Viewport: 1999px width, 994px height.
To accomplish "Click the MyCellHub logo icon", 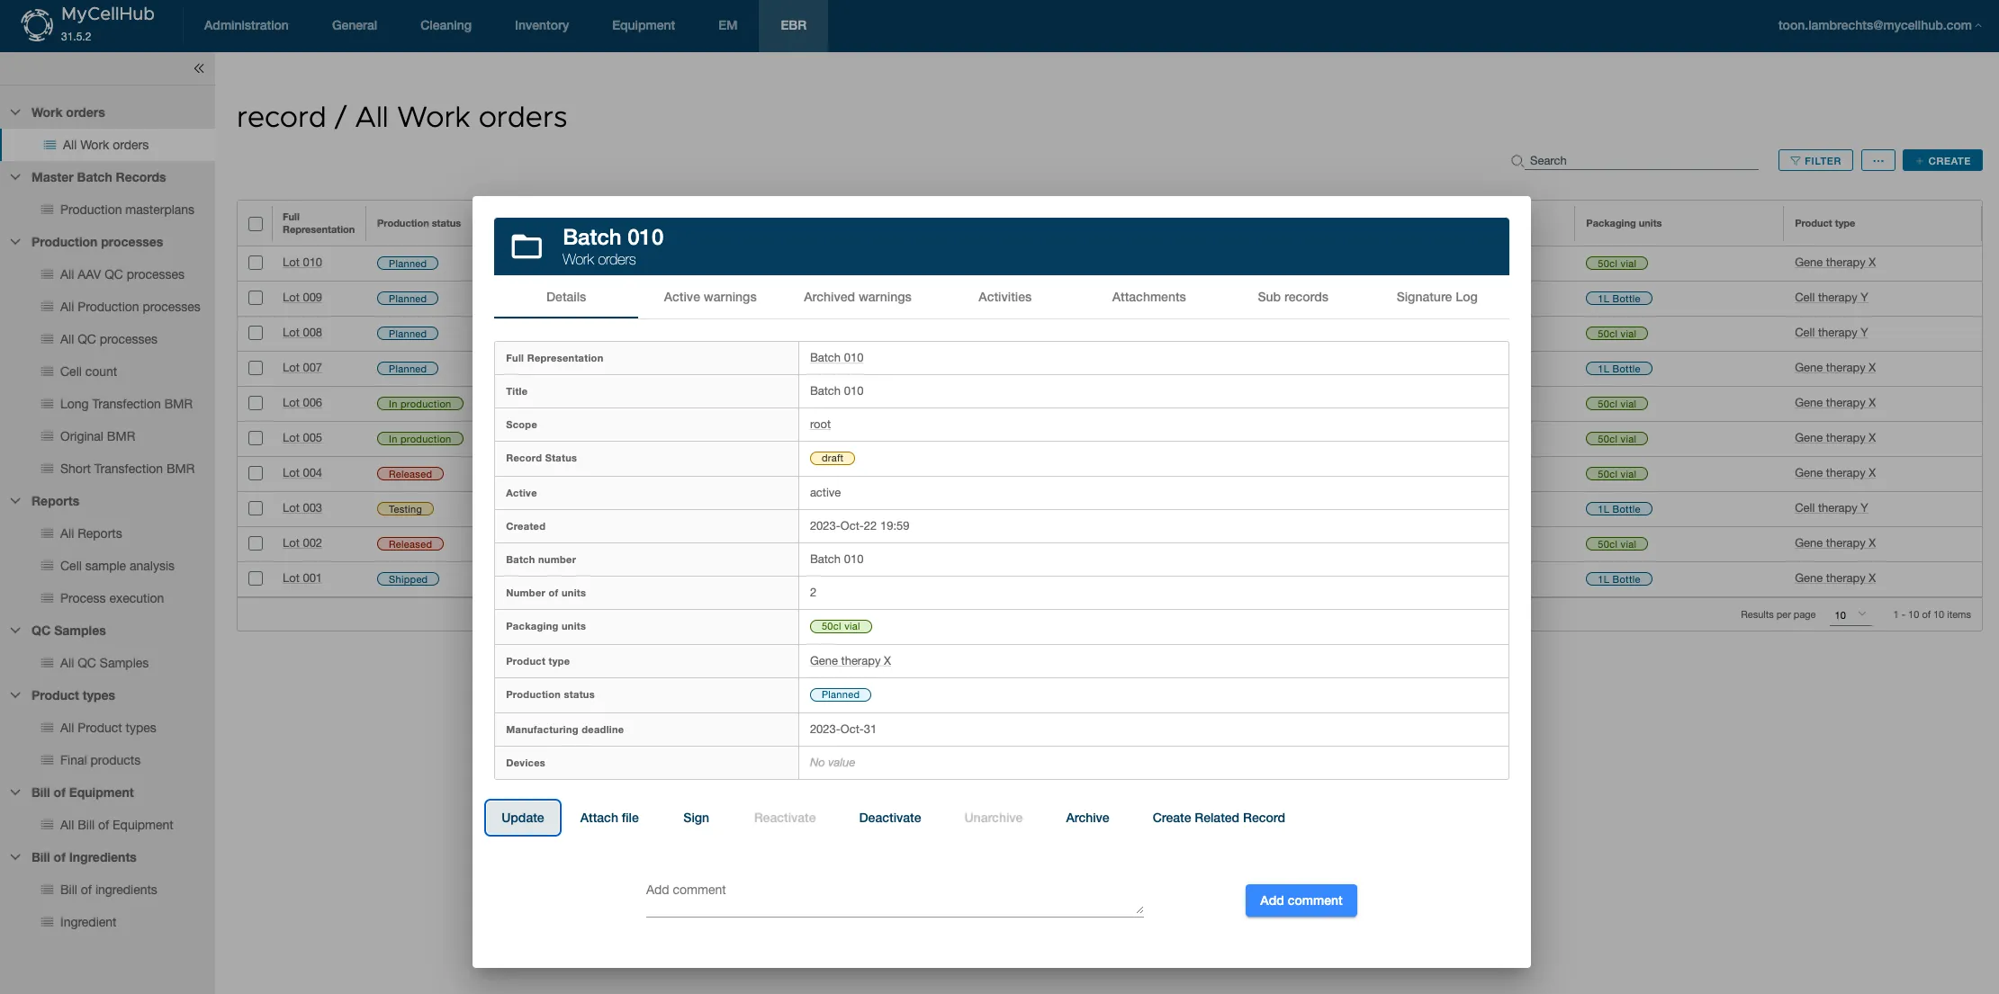I will coord(36,24).
